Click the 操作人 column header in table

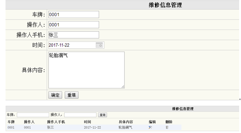click(x=29, y=122)
